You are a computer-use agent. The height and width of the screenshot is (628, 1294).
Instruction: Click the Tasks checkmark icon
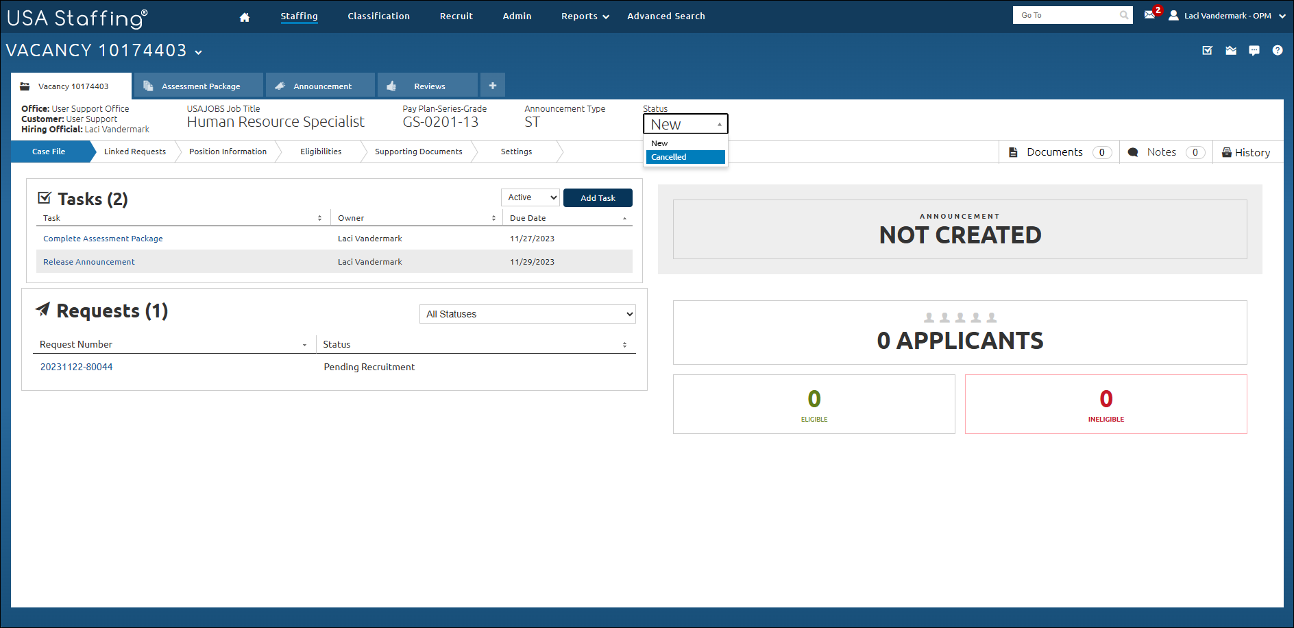click(x=45, y=197)
